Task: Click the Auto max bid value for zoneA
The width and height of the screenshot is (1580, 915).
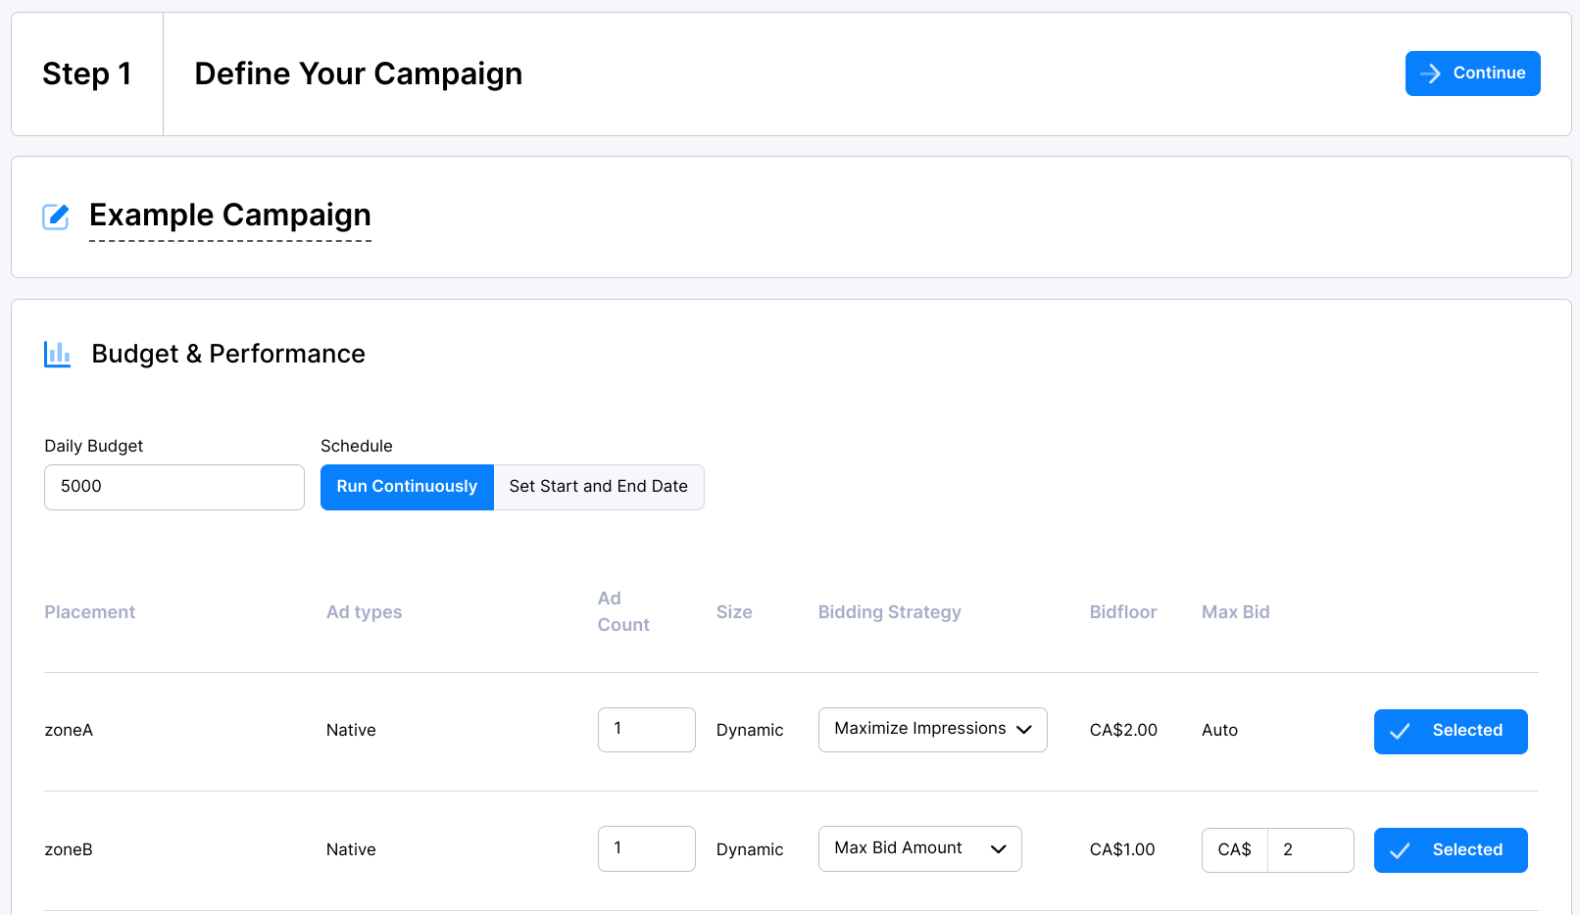Action: [x=1220, y=731]
